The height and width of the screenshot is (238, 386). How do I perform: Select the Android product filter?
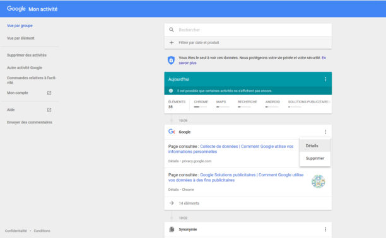click(x=272, y=104)
